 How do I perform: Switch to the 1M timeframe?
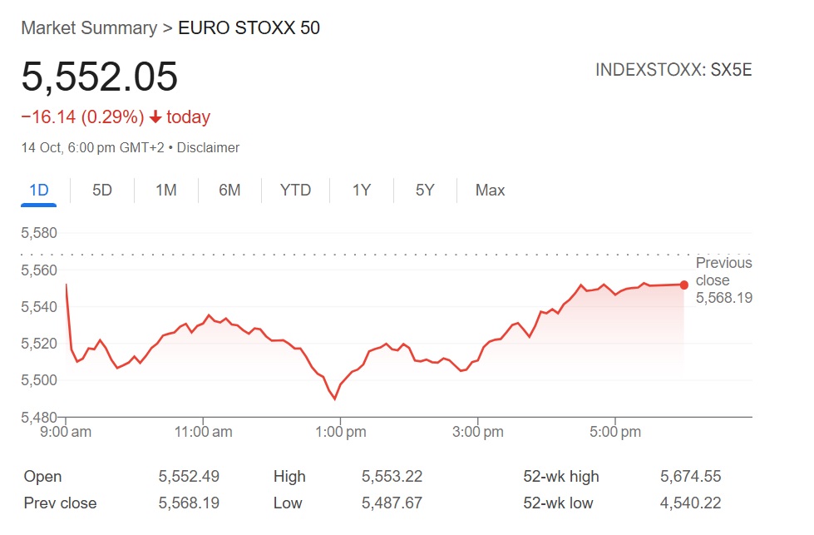click(x=165, y=191)
